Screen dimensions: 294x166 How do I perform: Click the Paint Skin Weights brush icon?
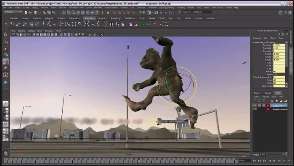(x=136, y=24)
